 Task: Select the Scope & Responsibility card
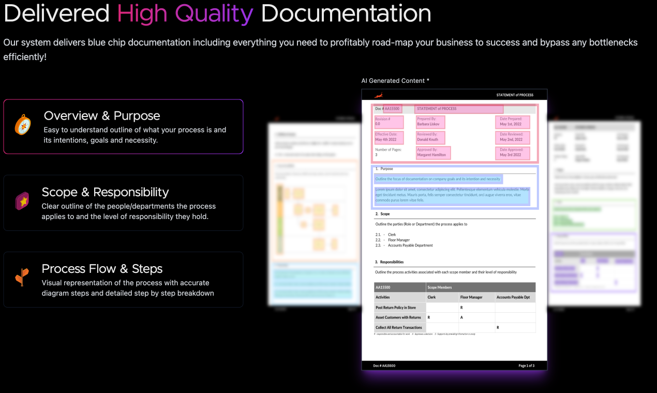pos(123,202)
